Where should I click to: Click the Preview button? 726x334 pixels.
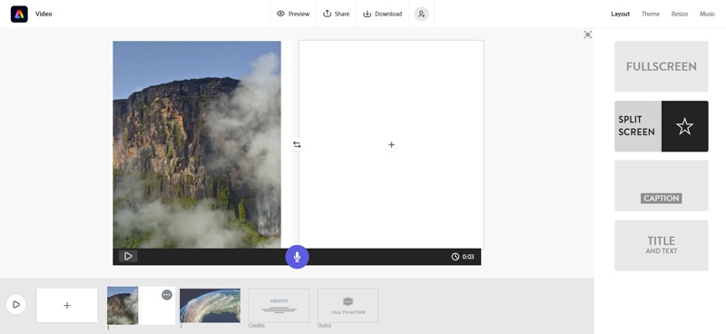click(x=293, y=14)
